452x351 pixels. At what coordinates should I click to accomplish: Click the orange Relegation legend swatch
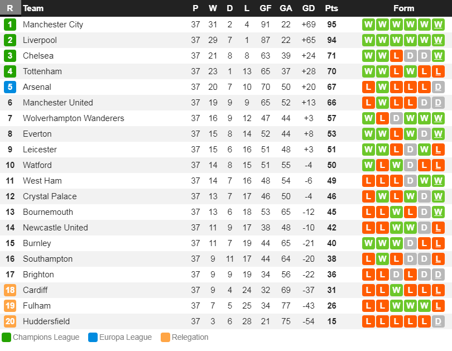click(165, 337)
